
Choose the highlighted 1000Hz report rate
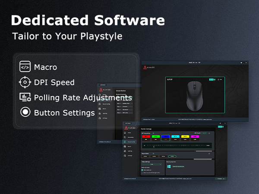tap(172, 156)
